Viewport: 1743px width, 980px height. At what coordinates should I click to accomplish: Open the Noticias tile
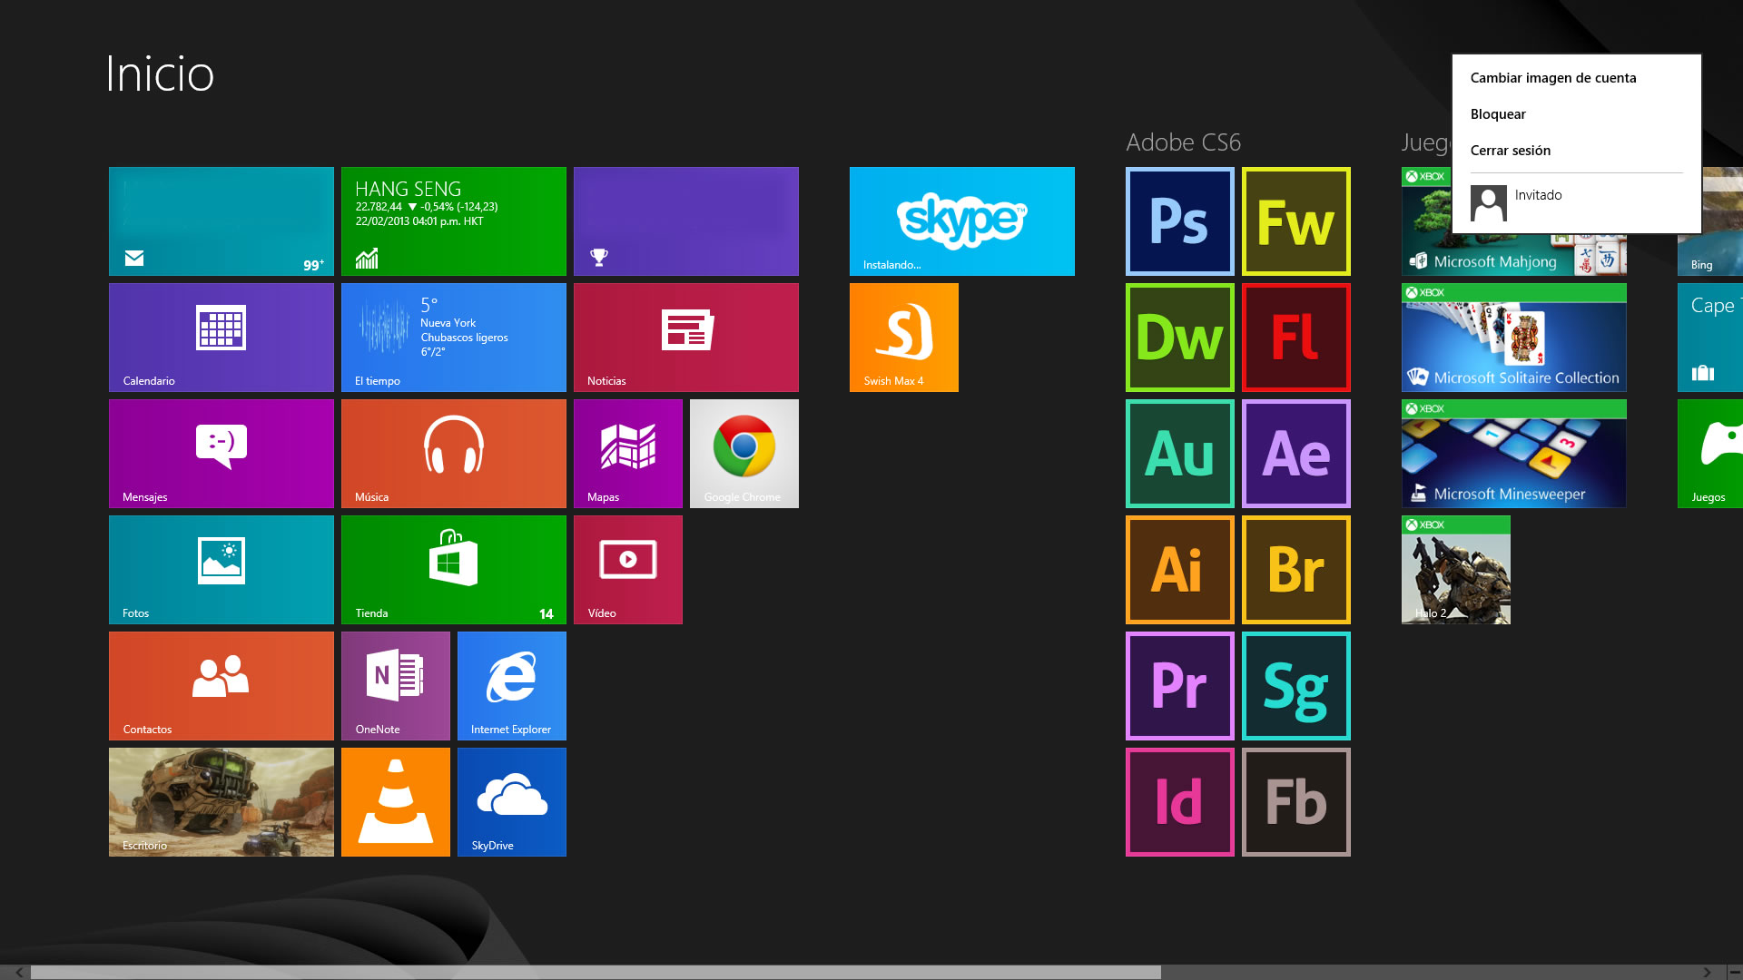point(686,338)
